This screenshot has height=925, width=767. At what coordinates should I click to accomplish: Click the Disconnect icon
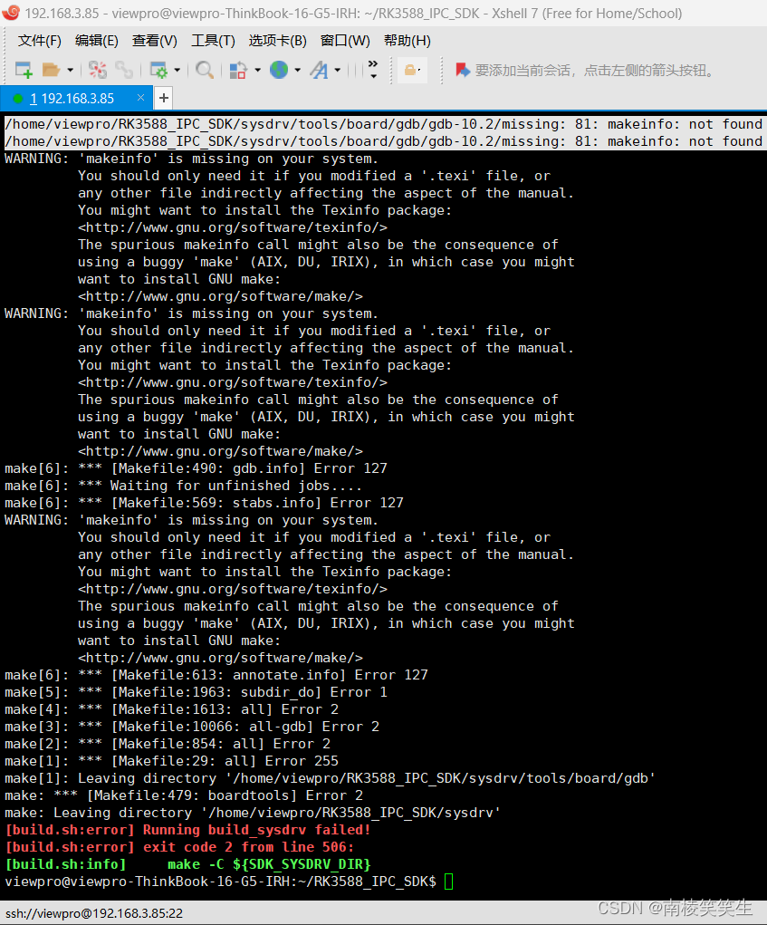[x=98, y=70]
